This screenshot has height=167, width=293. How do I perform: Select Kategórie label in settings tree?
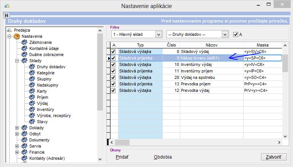[46, 73]
